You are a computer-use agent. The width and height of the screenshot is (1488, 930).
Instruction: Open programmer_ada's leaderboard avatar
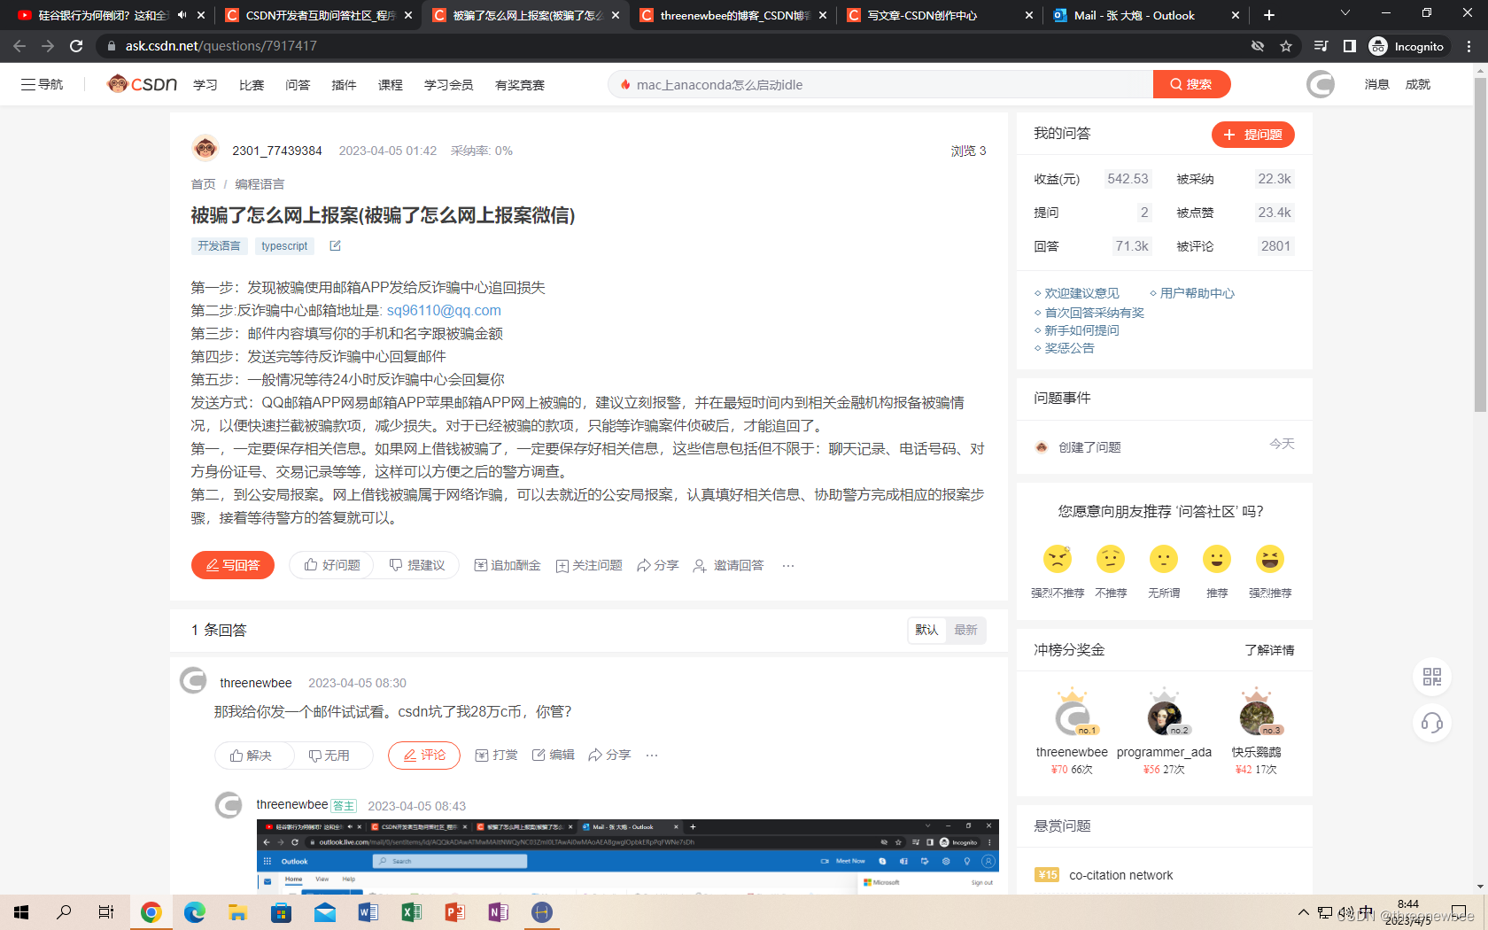(1164, 717)
